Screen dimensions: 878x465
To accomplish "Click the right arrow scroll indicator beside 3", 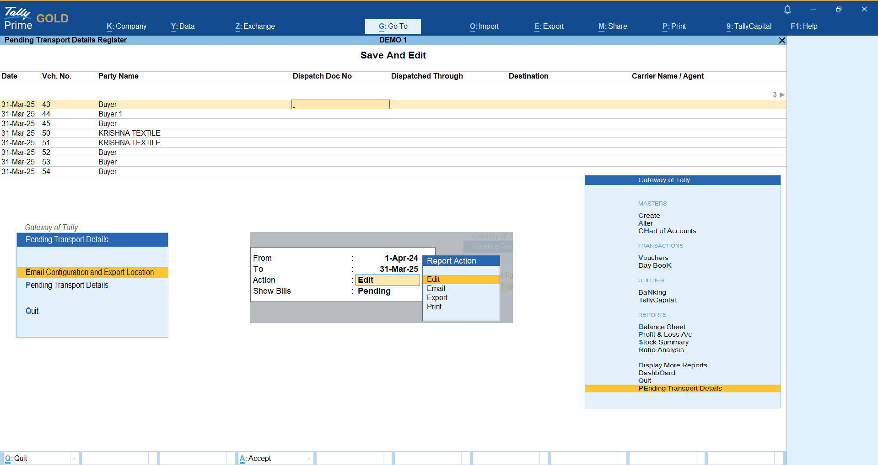I will point(782,95).
